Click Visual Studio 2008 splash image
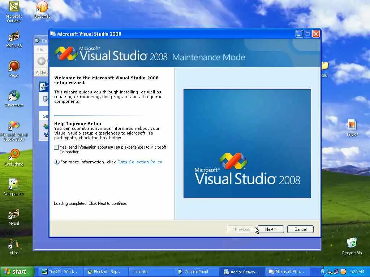 coord(247,144)
